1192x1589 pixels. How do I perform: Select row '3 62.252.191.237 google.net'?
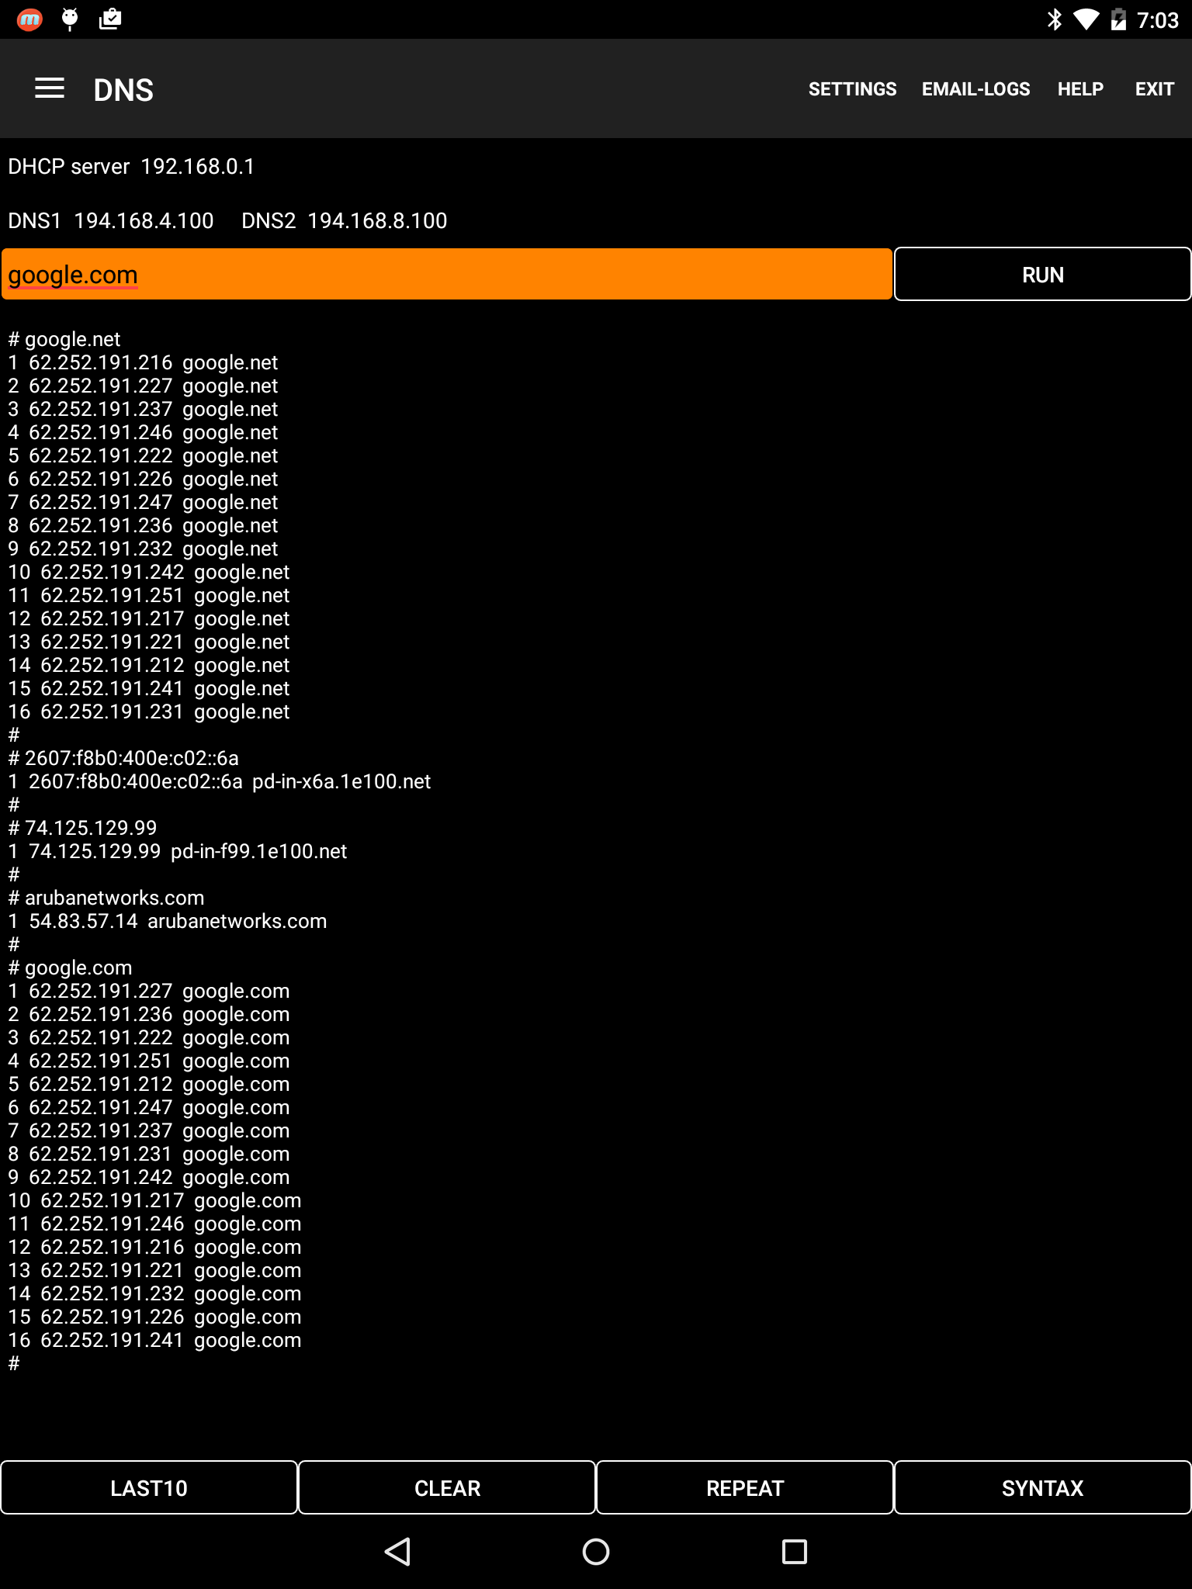pyautogui.click(x=143, y=409)
